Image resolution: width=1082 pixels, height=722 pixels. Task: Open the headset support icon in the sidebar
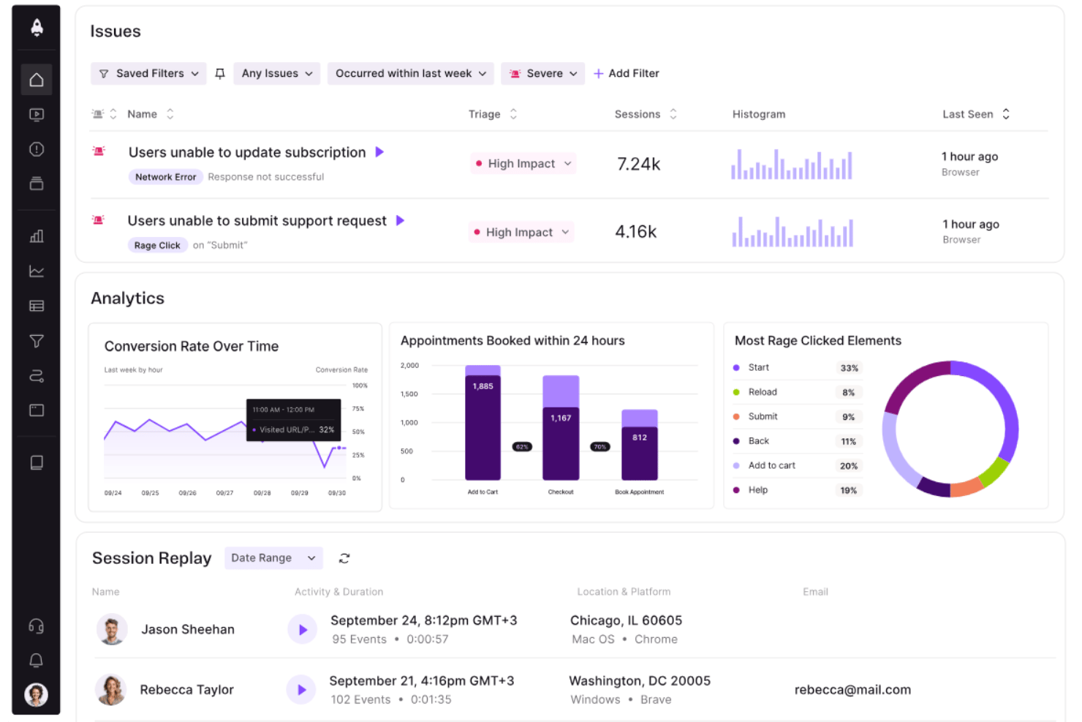point(37,626)
